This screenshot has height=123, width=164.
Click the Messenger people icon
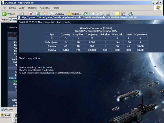pyautogui.click(x=130, y=14)
